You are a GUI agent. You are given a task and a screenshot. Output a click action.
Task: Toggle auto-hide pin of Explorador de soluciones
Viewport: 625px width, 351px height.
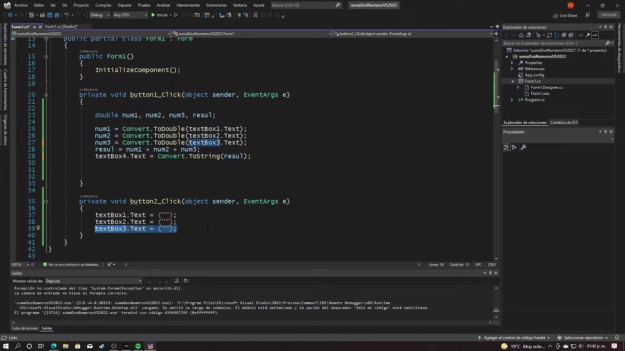[605, 27]
